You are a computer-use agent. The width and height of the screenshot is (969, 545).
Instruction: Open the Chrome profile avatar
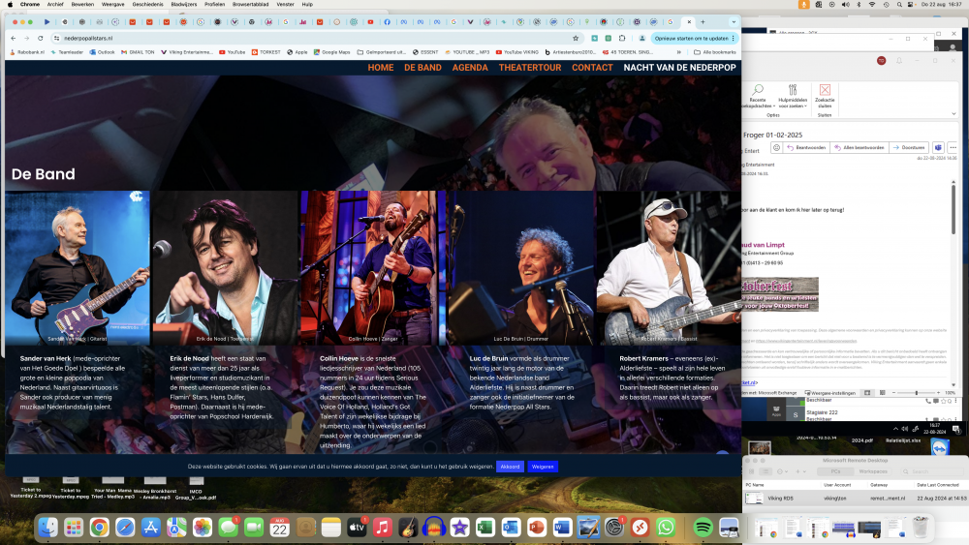click(x=642, y=39)
